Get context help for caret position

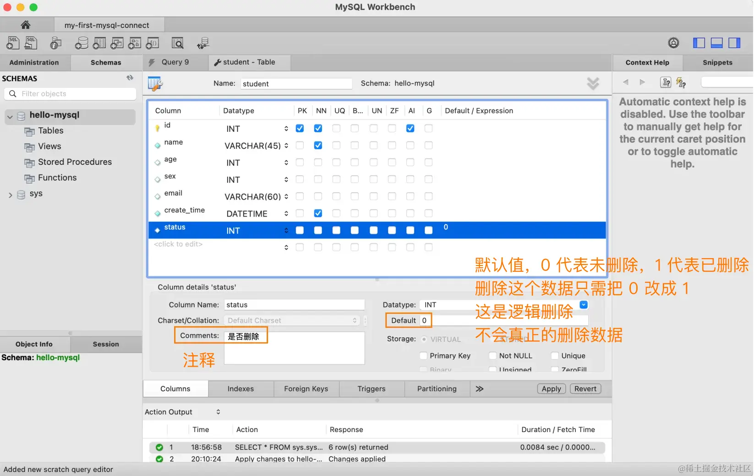tap(666, 82)
